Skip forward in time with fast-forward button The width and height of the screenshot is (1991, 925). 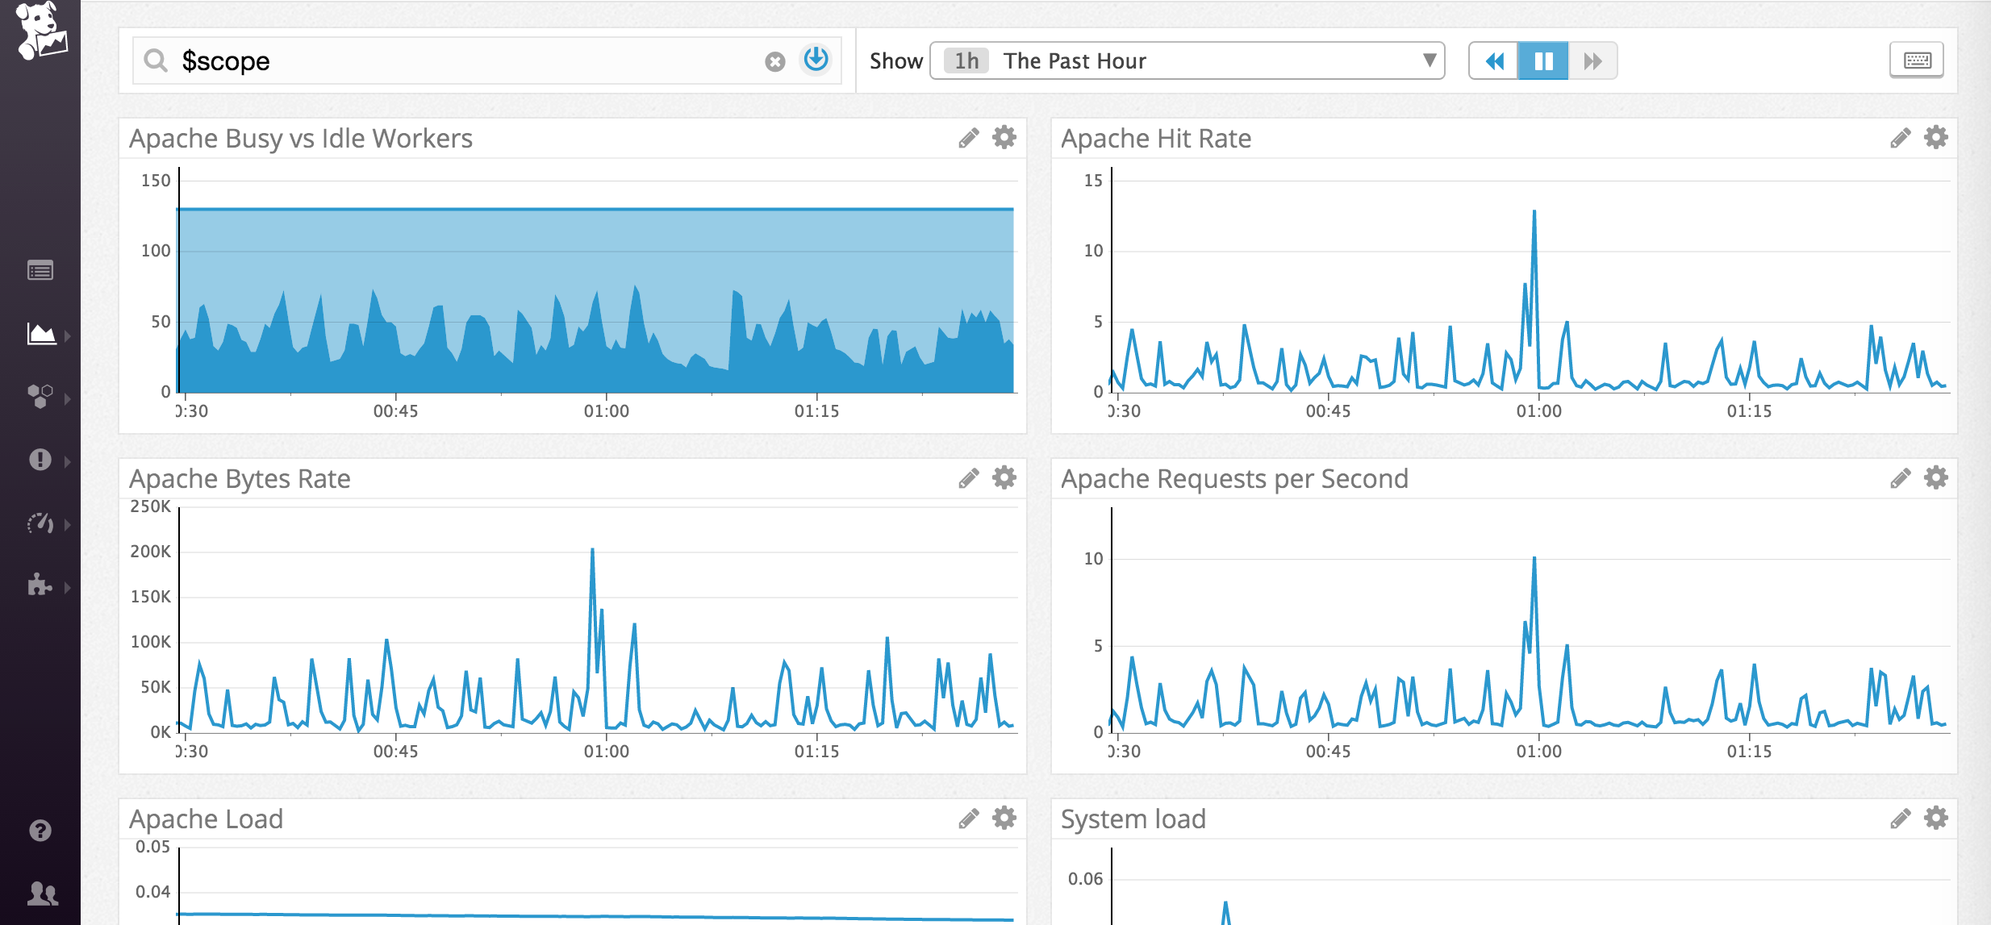pyautogui.click(x=1593, y=60)
